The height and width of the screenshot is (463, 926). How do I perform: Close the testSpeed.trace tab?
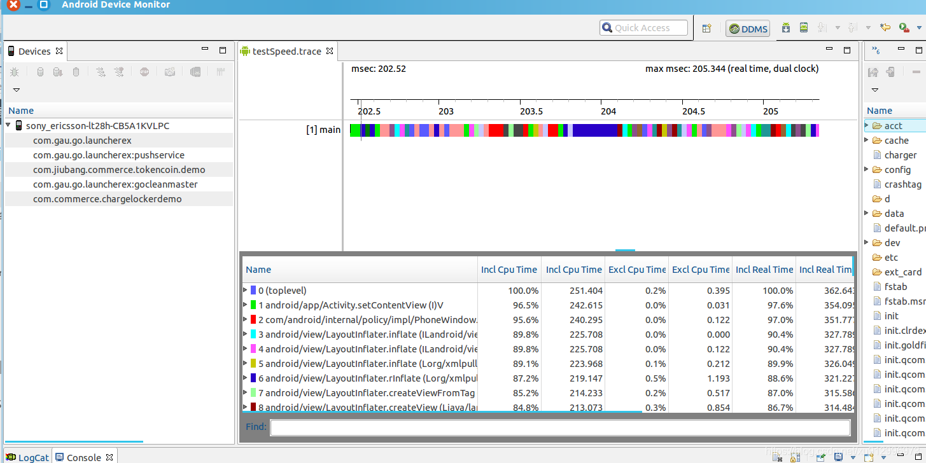click(x=330, y=51)
